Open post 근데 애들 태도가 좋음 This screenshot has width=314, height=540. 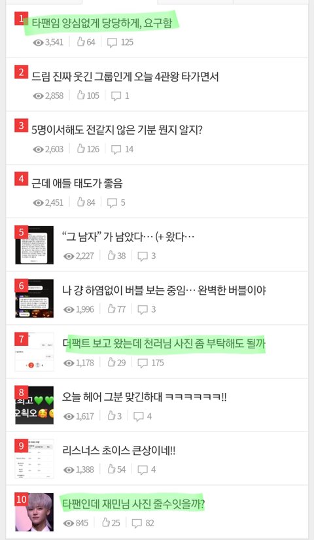(77, 183)
